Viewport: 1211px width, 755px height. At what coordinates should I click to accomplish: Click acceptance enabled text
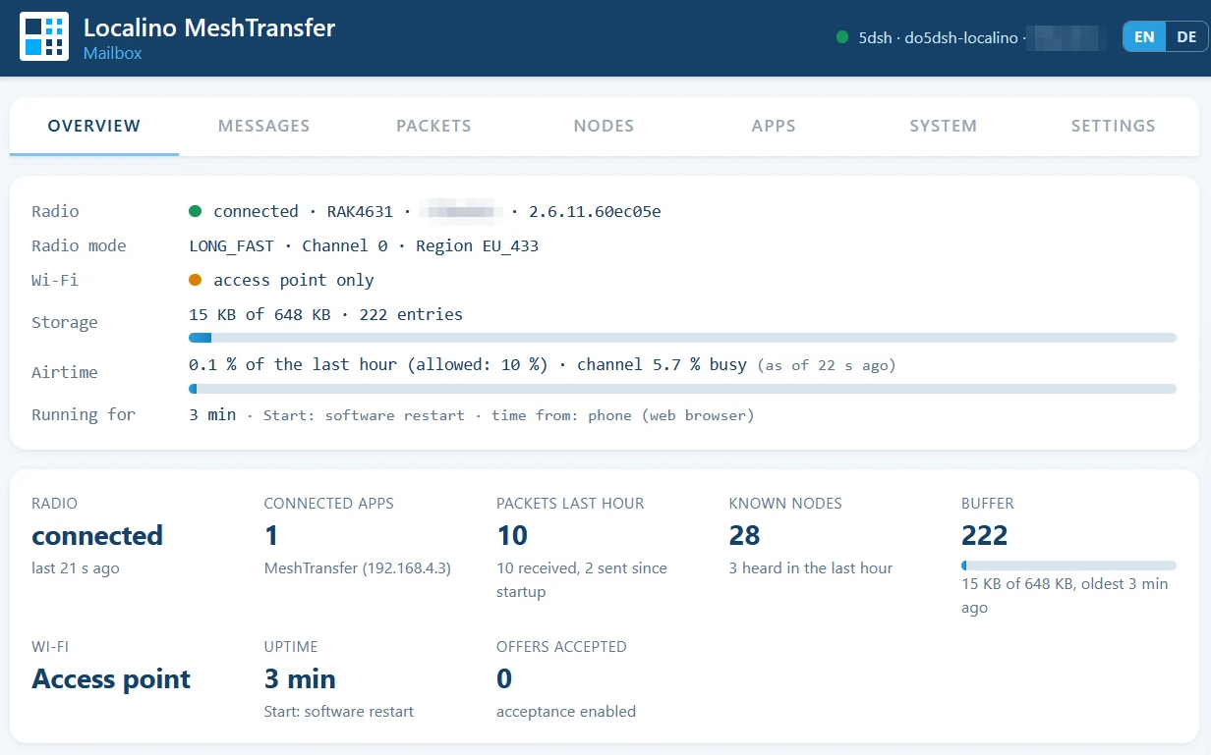pos(566,712)
